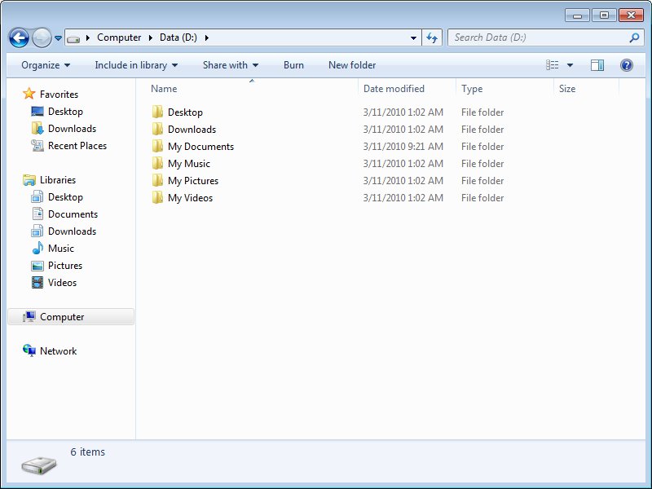Click the greyed Forward arrow button
652x489 pixels.
pyautogui.click(x=42, y=38)
